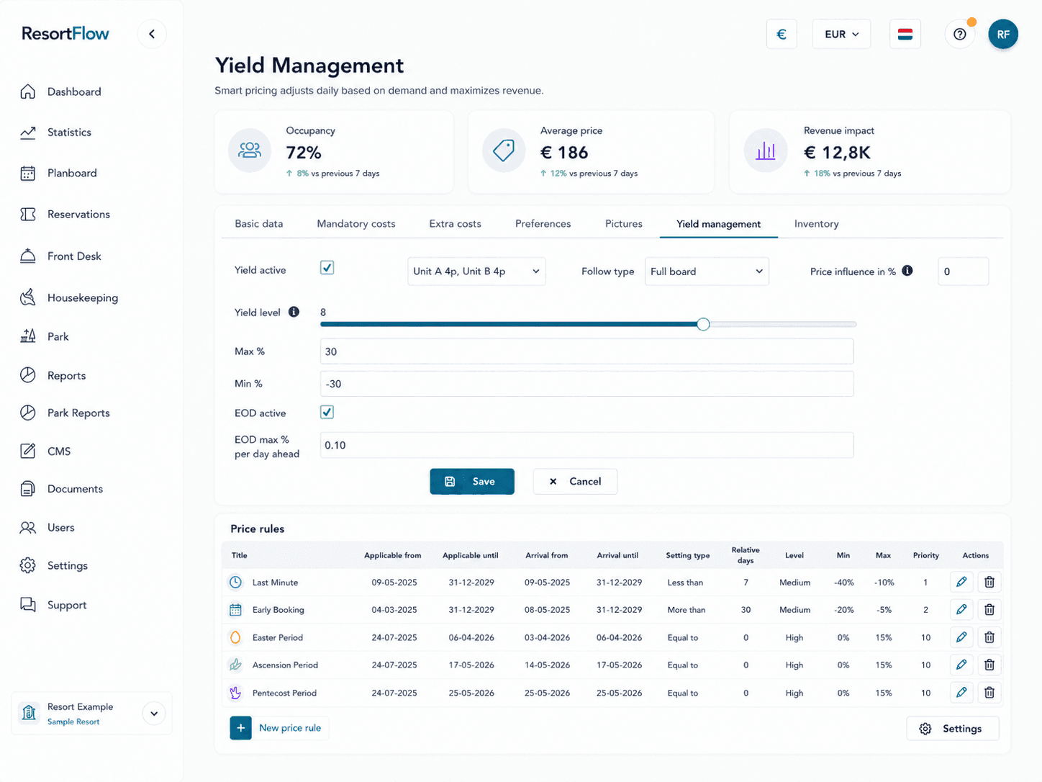
Task: Open the Users icon in sidebar
Action: point(28,528)
